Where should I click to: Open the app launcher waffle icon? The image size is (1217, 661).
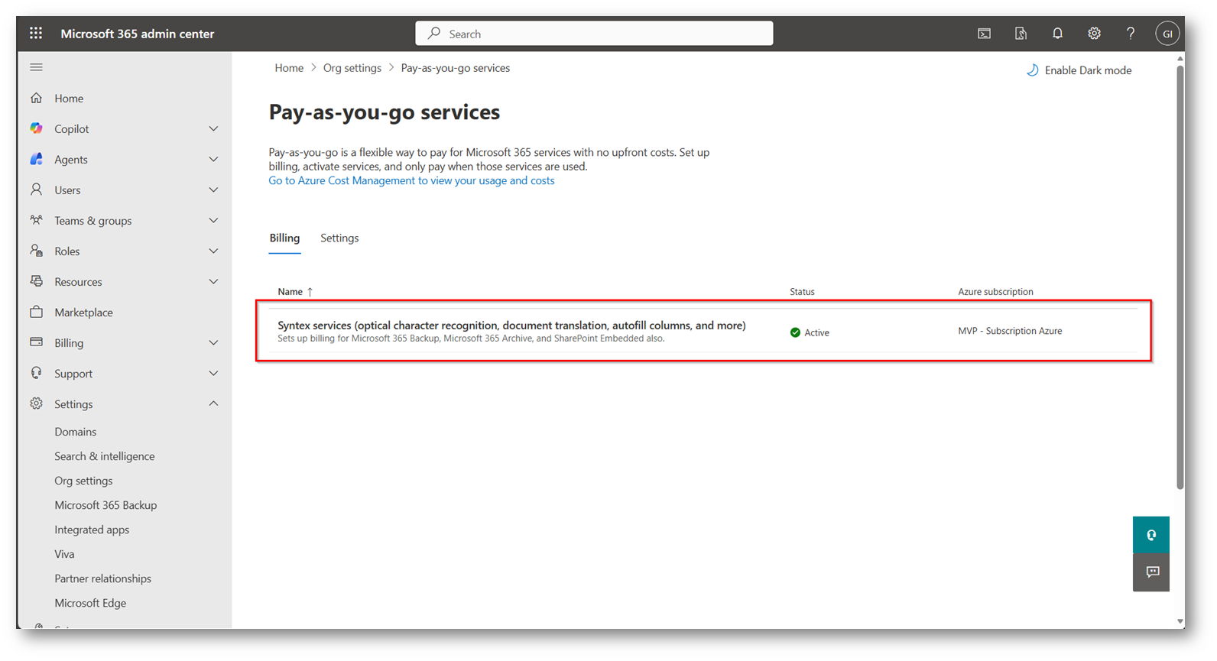(36, 34)
